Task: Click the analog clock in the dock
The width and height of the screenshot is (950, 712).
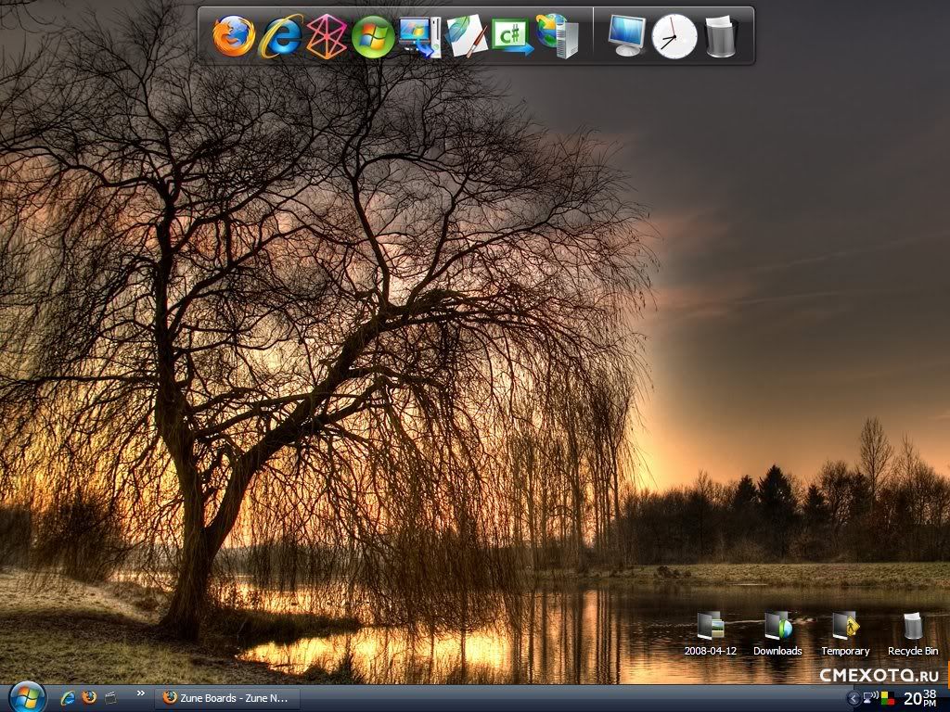Action: [674, 37]
